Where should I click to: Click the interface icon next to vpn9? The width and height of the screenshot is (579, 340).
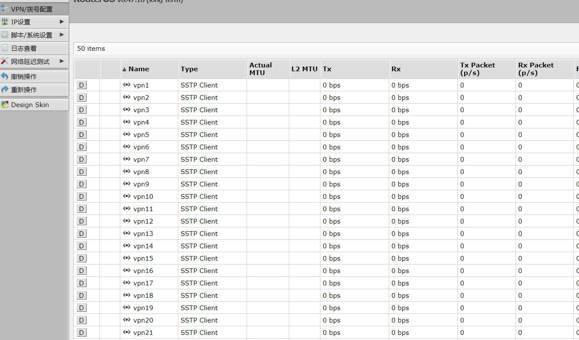tap(127, 183)
